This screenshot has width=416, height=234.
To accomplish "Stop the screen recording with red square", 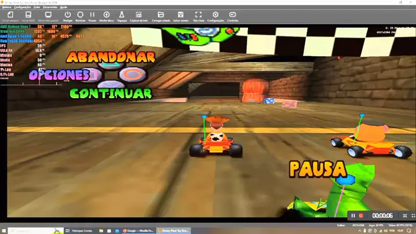I will coord(361,215).
